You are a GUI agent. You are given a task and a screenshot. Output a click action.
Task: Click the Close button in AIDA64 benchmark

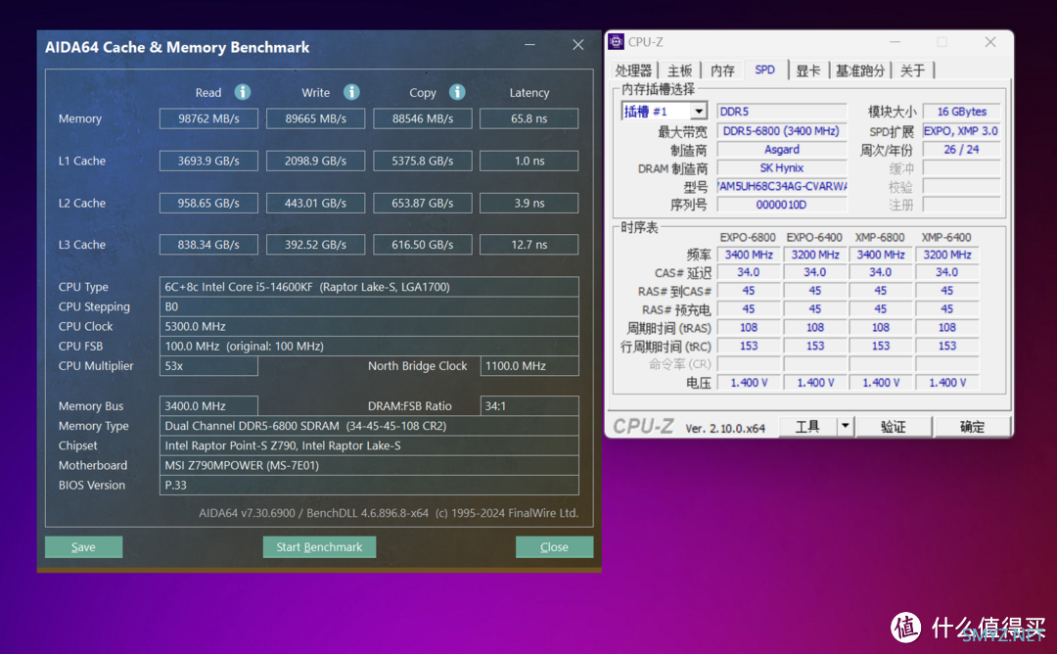point(554,547)
